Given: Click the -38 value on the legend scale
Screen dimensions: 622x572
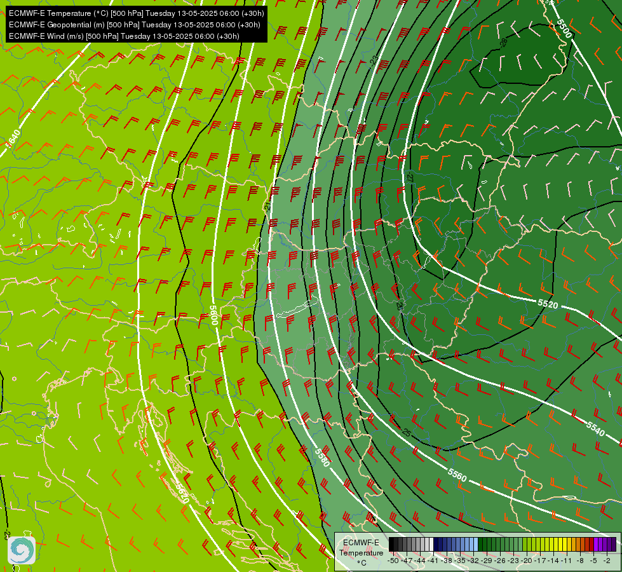Looking at the screenshot, I should [x=447, y=561].
